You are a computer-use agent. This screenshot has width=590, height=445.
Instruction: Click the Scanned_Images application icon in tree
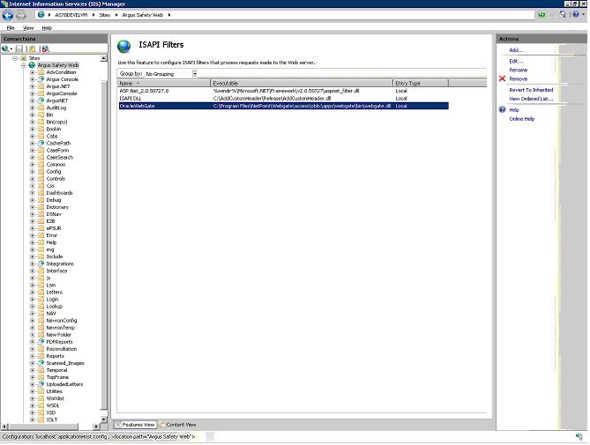pyautogui.click(x=41, y=363)
